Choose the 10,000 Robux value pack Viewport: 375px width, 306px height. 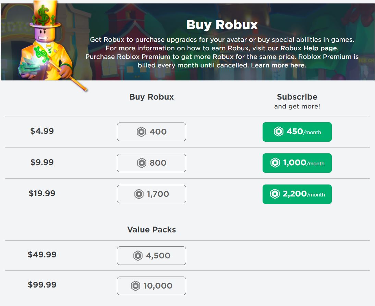click(x=152, y=286)
